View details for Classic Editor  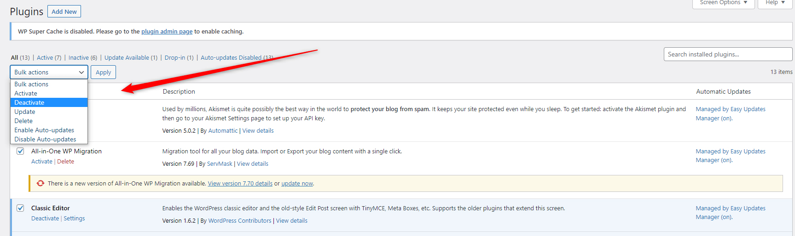tap(291, 220)
